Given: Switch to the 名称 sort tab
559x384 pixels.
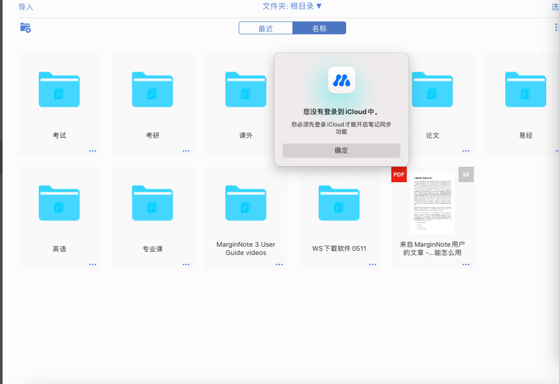Looking at the screenshot, I should [319, 28].
